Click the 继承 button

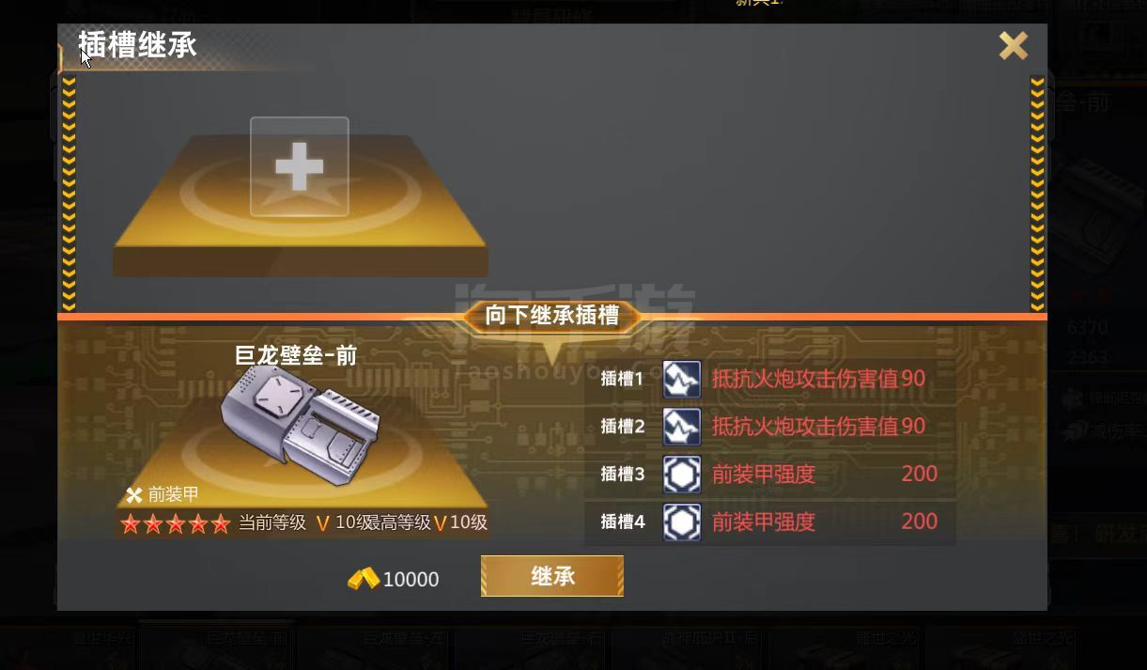[552, 576]
